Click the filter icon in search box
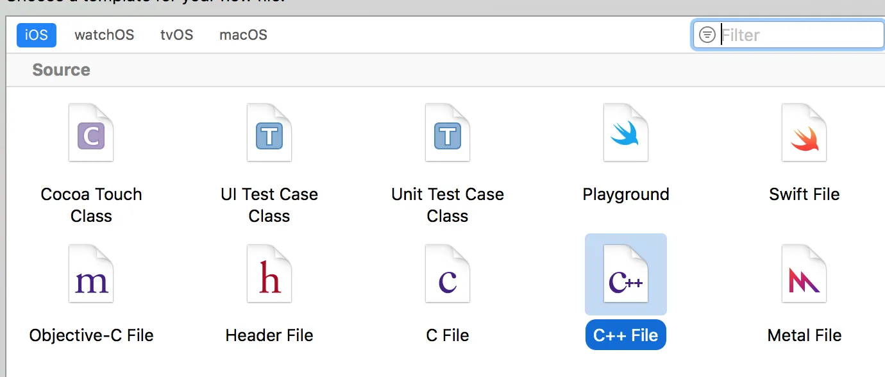Screen dimensions: 885x377 707,35
